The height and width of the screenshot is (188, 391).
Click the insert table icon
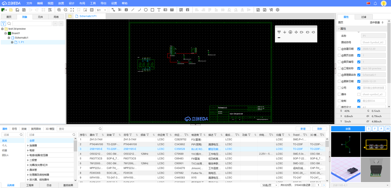[172, 10]
